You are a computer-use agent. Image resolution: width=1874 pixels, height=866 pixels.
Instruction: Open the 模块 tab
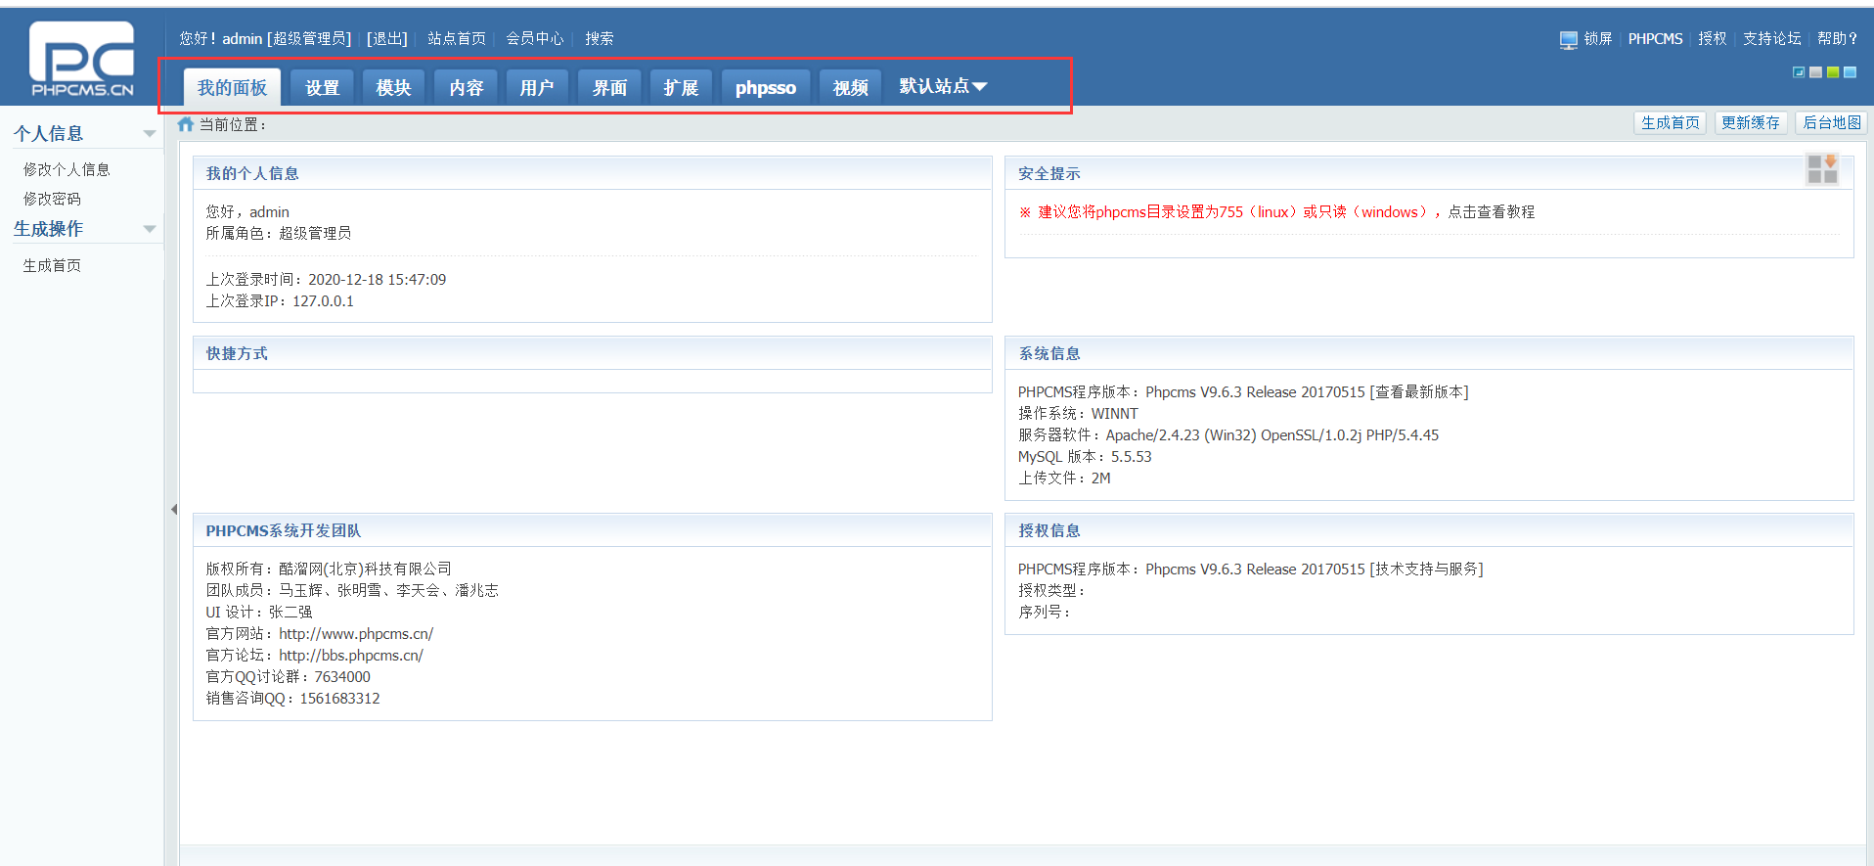(x=393, y=87)
